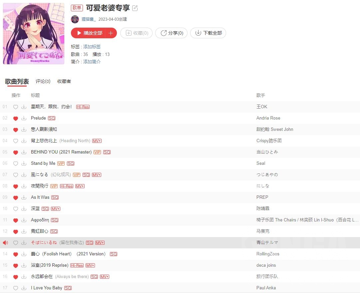Click the 分享(0) share button
Image resolution: width=360 pixels, height=295 pixels.
pos(171,33)
